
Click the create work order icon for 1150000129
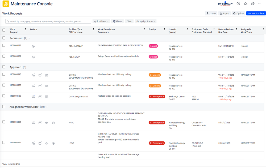click(x=47, y=97)
